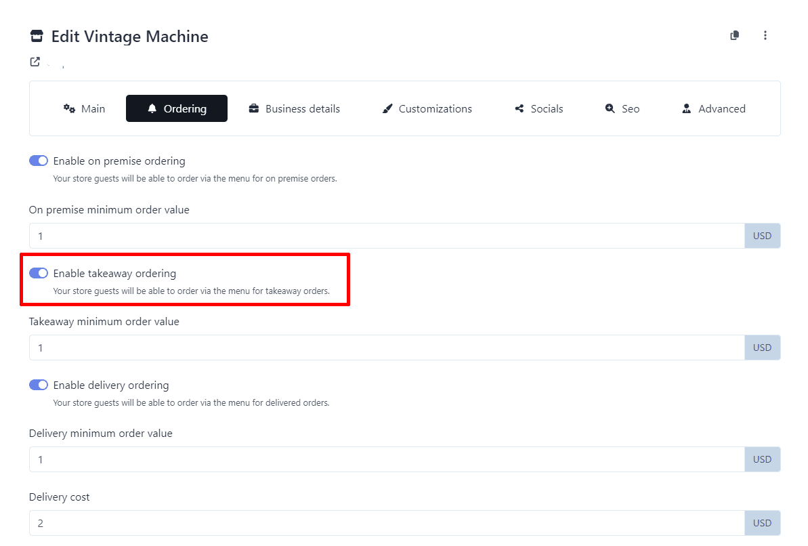Image resolution: width=808 pixels, height=546 pixels.
Task: Click the USD badge beside Delivery cost
Action: [x=762, y=523]
